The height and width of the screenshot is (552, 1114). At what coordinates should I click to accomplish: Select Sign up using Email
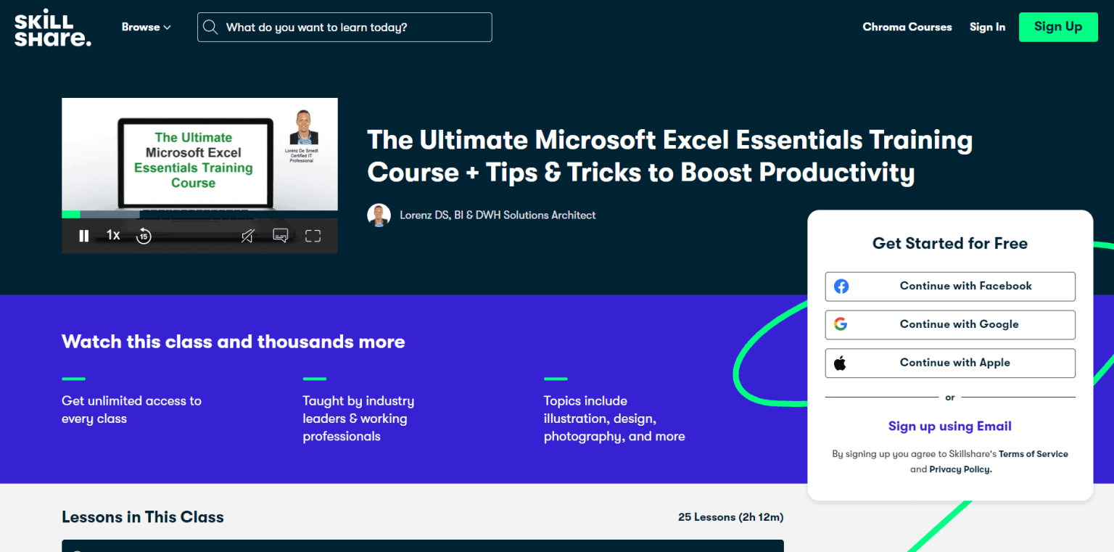click(x=949, y=427)
